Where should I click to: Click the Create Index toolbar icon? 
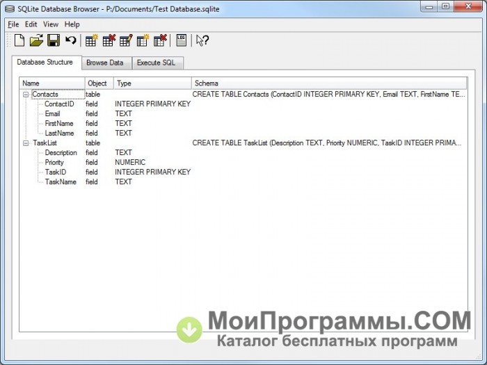coord(143,40)
